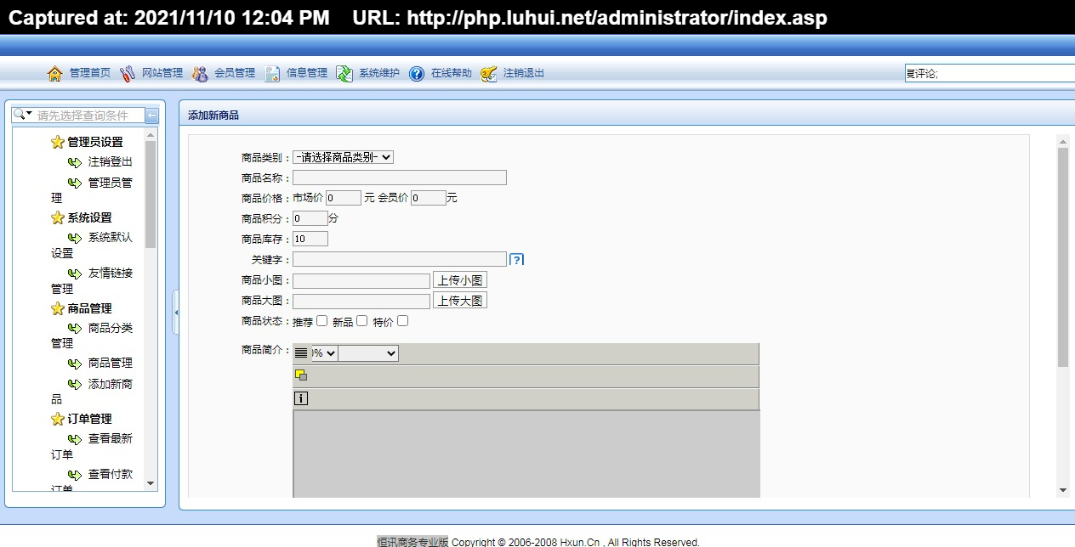Click the 市场价 price field
1075x547 pixels.
pyautogui.click(x=344, y=198)
